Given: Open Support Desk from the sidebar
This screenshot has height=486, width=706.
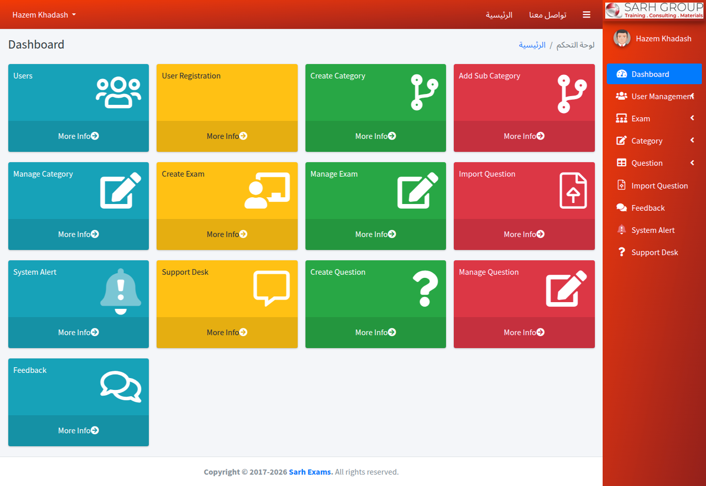Looking at the screenshot, I should [654, 253].
